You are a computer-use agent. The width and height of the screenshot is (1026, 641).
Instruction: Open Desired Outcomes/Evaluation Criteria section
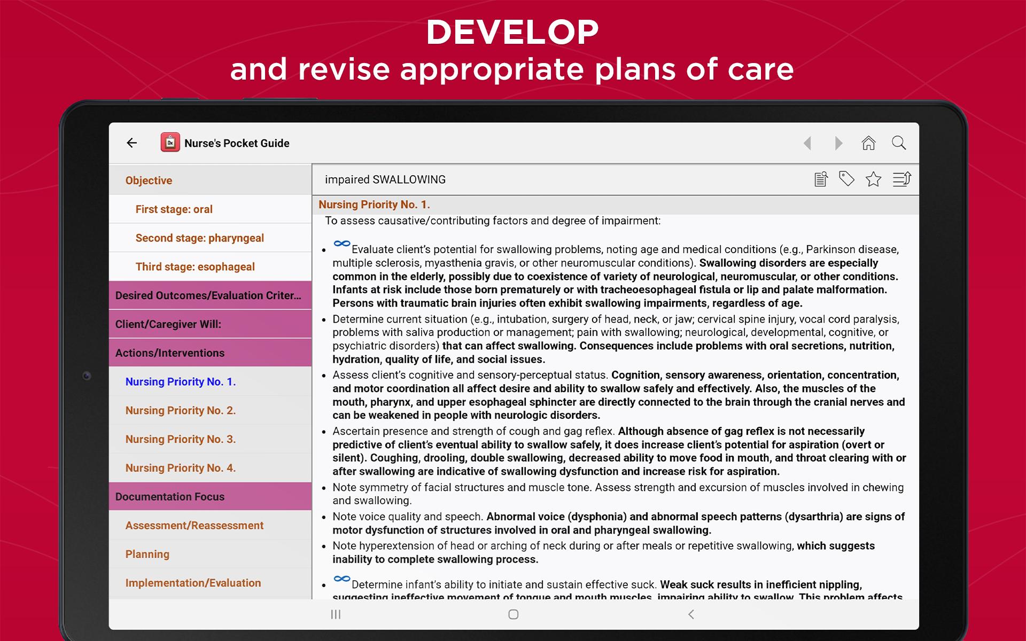point(210,295)
